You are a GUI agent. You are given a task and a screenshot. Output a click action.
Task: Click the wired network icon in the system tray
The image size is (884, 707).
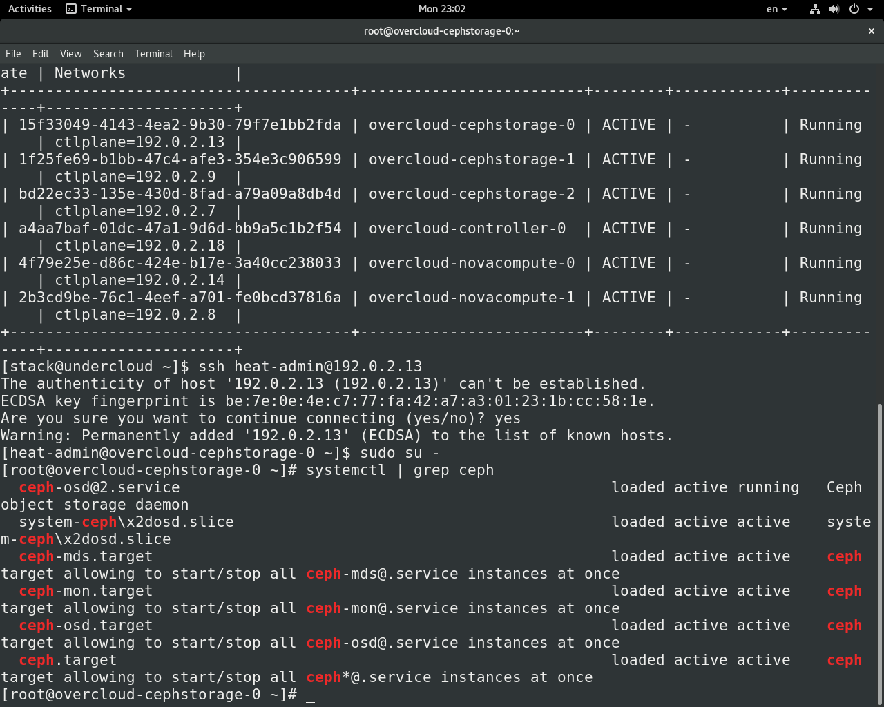coord(815,9)
